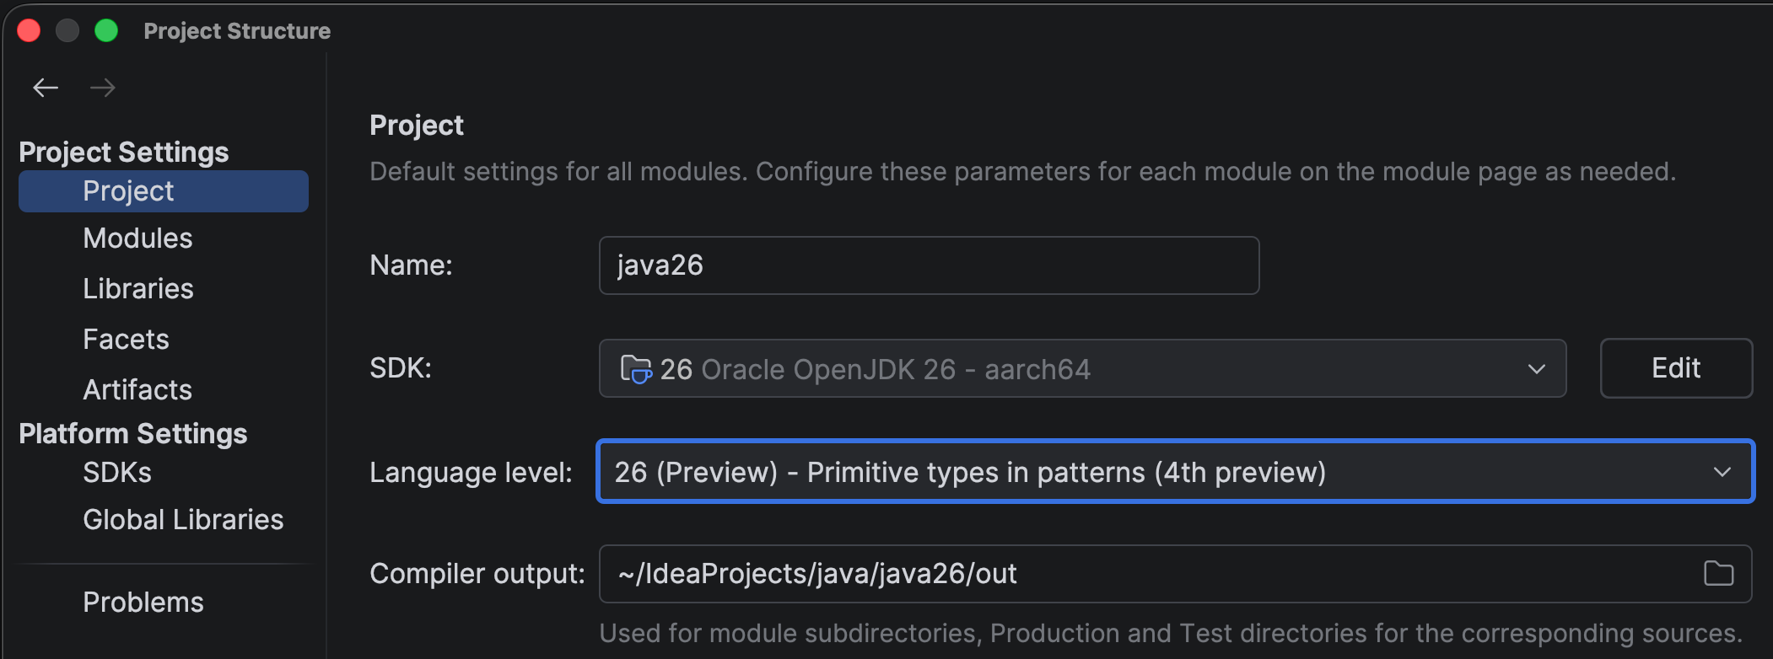Open the SDK dropdown chevron
1773x659 pixels.
coord(1536,369)
